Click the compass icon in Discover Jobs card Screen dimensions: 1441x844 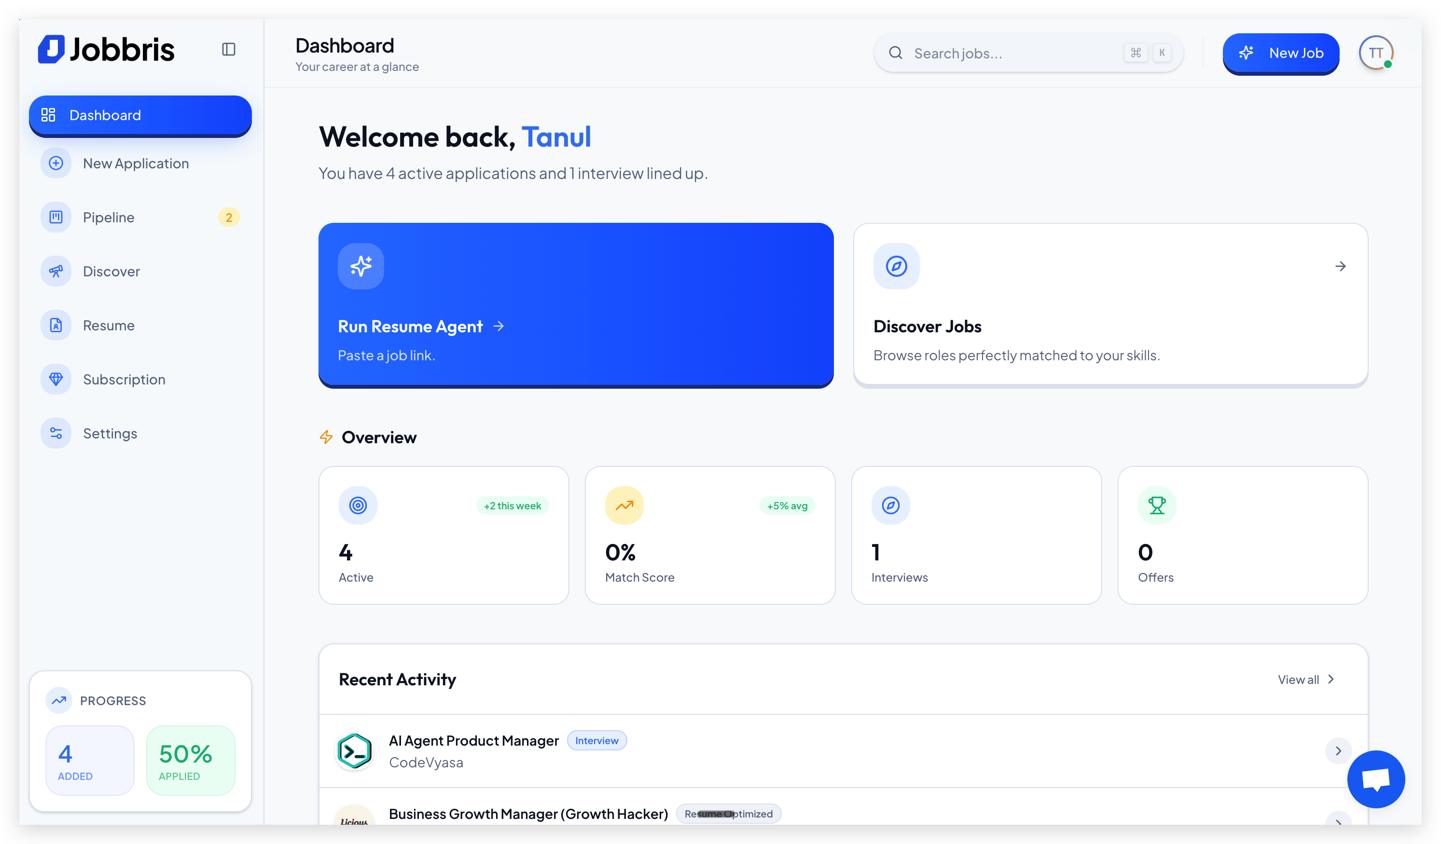click(x=896, y=266)
